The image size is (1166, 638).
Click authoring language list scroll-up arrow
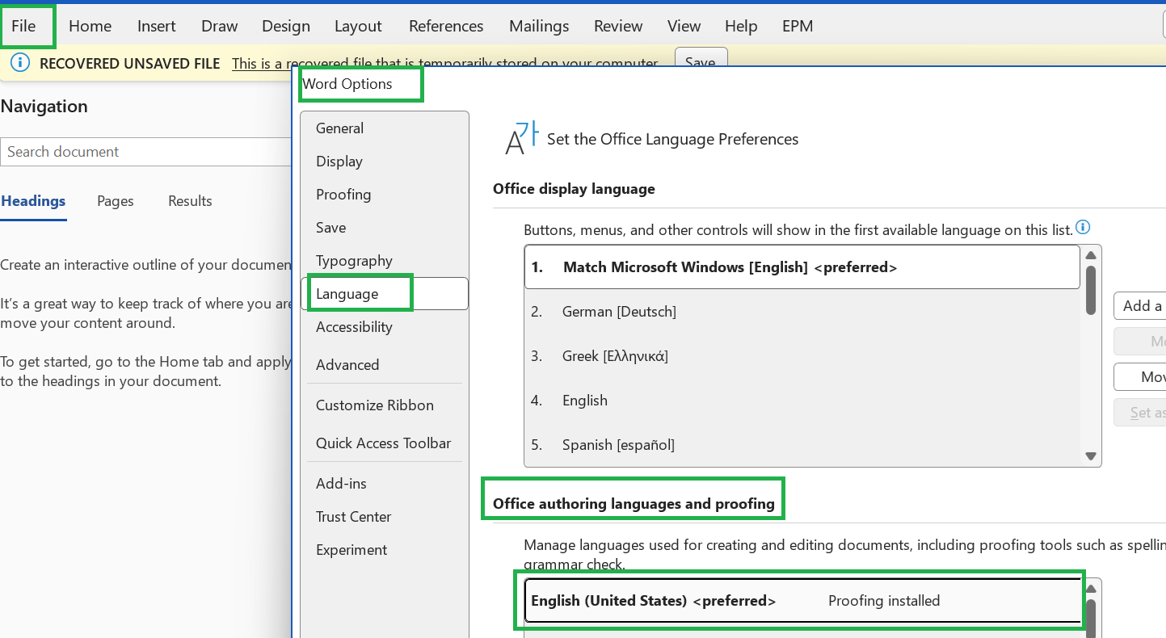tap(1091, 588)
